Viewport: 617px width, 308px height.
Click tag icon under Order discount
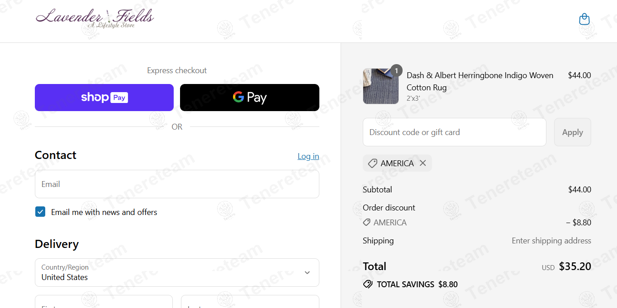367,223
